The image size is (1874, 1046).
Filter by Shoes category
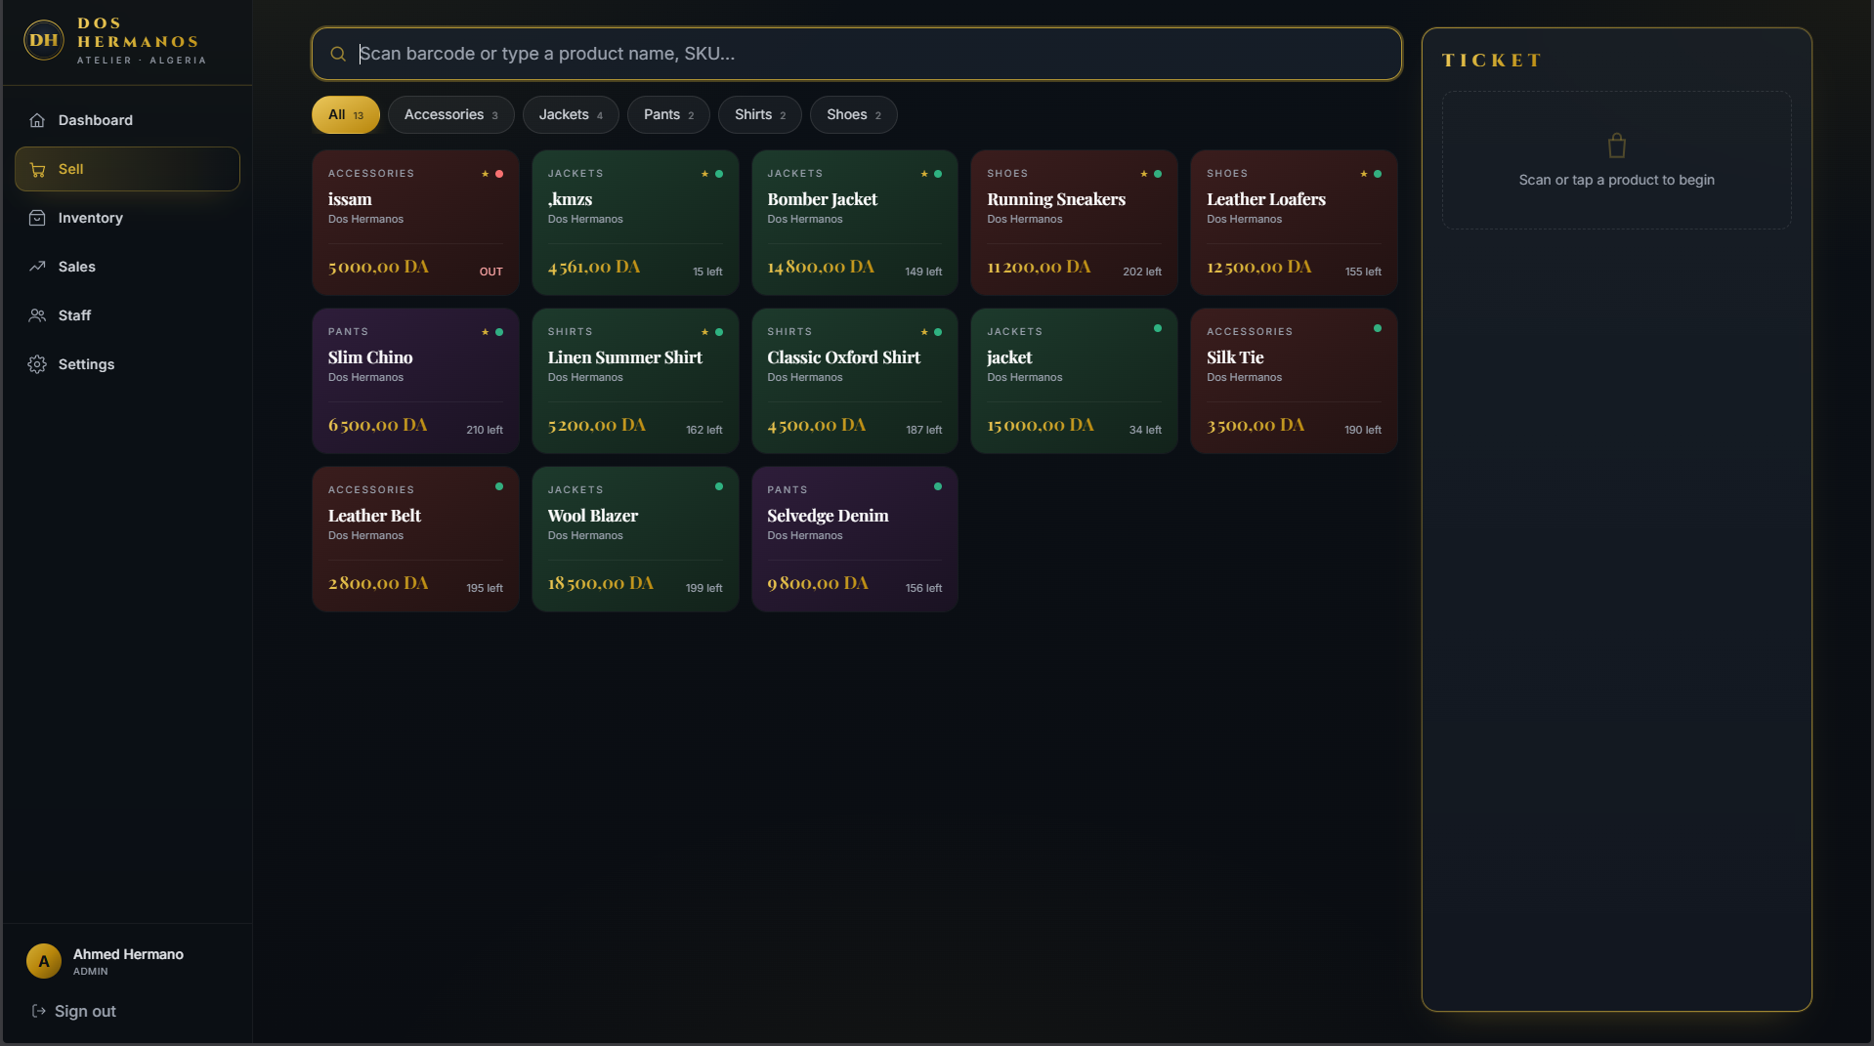tap(854, 115)
